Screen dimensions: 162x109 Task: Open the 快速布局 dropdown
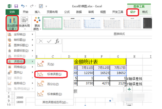tap(24, 23)
